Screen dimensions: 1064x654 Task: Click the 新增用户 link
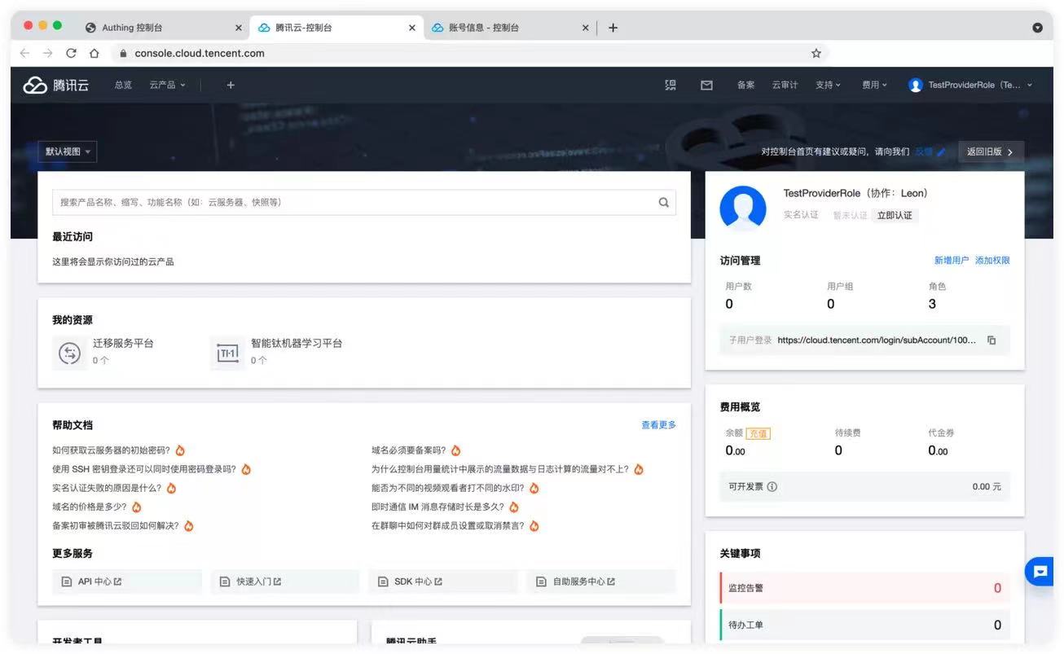coord(952,261)
